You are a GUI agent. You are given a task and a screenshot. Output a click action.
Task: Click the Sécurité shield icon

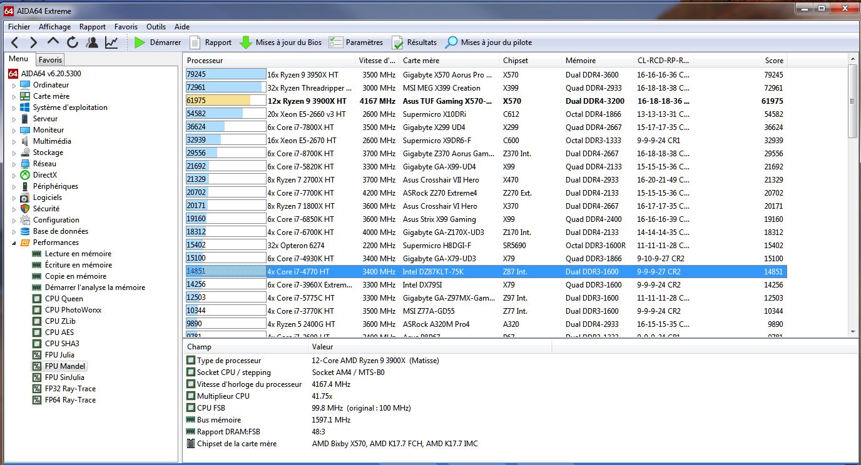point(25,209)
